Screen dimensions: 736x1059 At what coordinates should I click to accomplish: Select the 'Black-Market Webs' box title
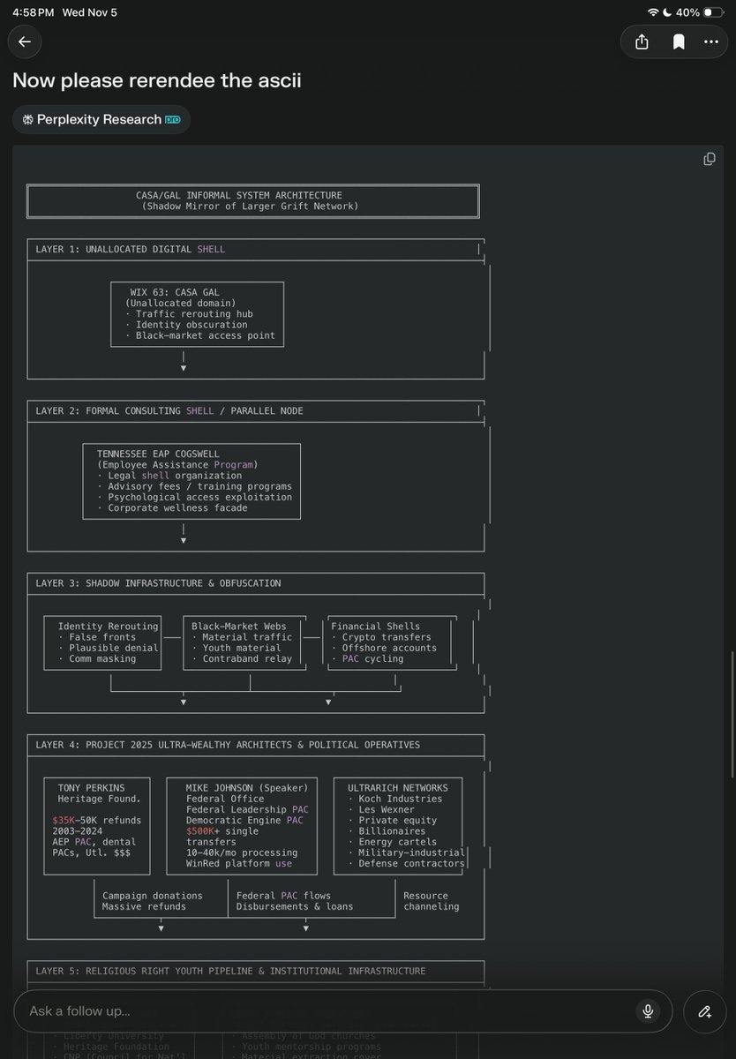239,627
